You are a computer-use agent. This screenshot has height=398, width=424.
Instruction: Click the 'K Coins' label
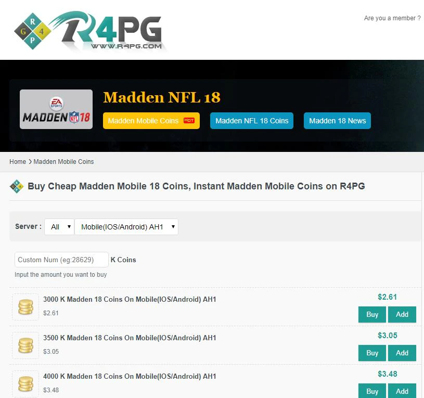pyautogui.click(x=123, y=260)
